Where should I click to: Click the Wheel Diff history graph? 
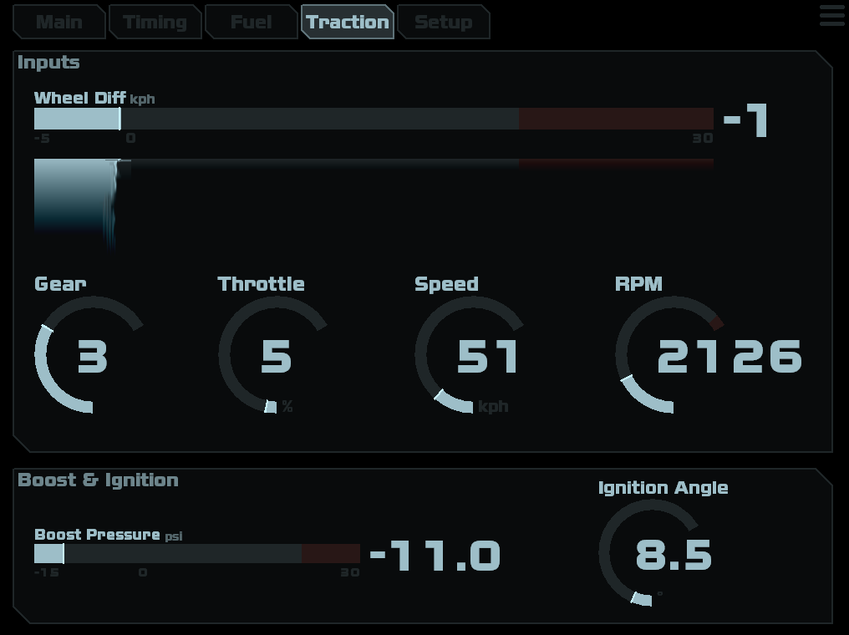tap(374, 201)
